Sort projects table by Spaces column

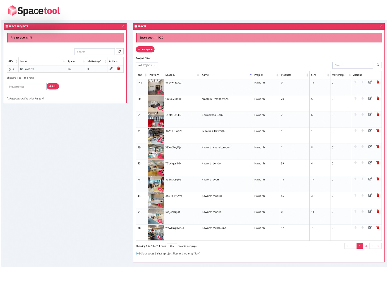76,61
